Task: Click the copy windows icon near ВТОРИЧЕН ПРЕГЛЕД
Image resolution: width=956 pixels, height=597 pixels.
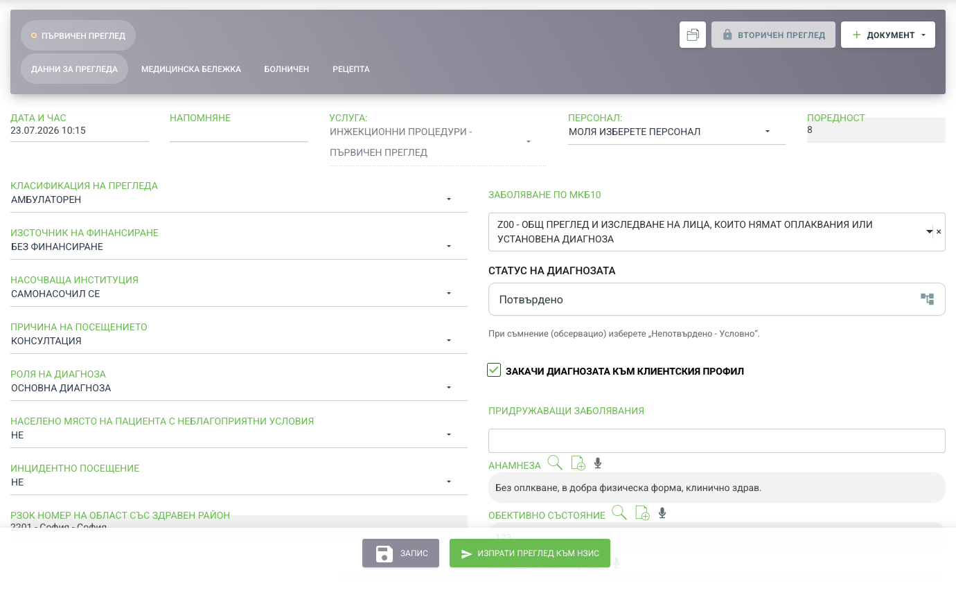Action: coord(693,35)
